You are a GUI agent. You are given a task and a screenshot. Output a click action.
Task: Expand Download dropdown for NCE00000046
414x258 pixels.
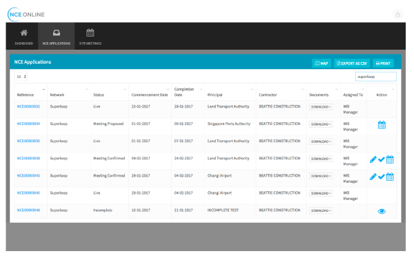click(x=321, y=210)
